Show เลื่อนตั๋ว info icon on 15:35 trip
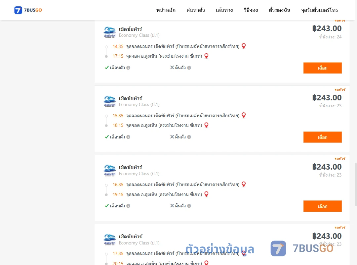 128,137
